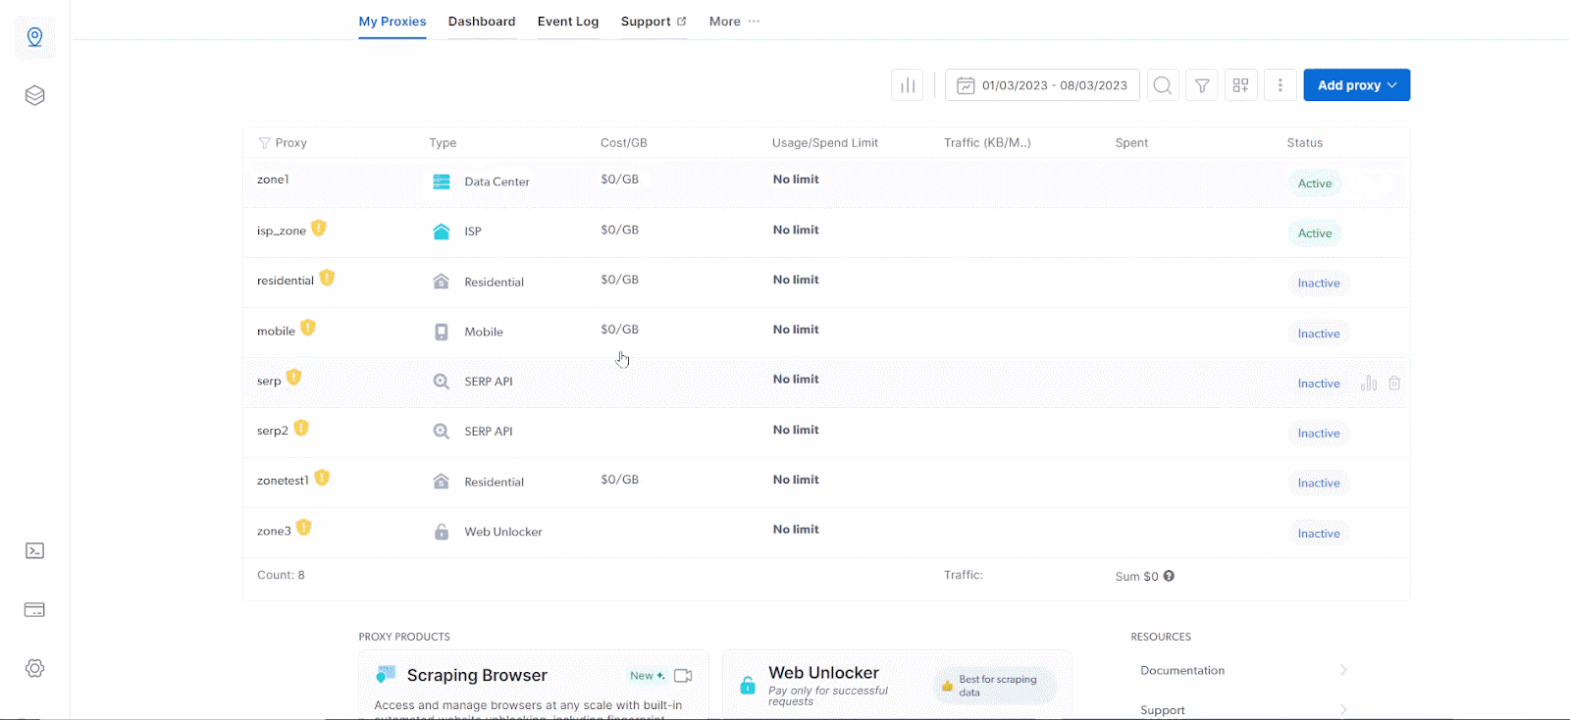This screenshot has width=1570, height=720.
Task: Click the ISP house type icon
Action: click(442, 231)
